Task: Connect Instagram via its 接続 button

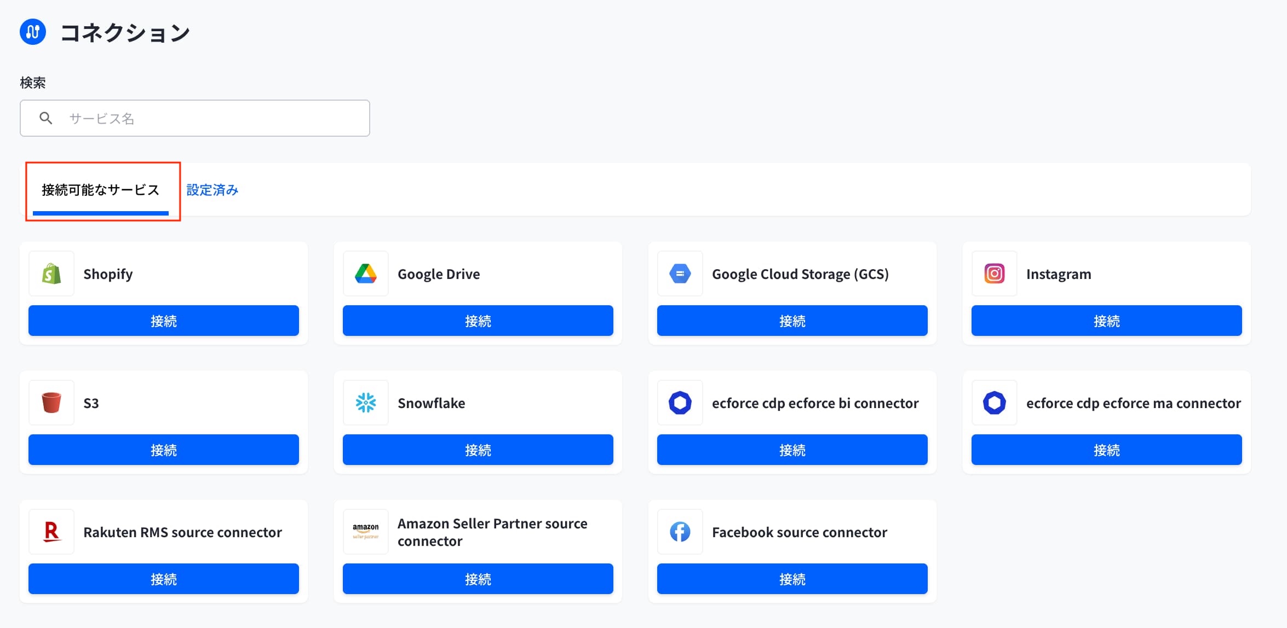Action: [x=1107, y=321]
